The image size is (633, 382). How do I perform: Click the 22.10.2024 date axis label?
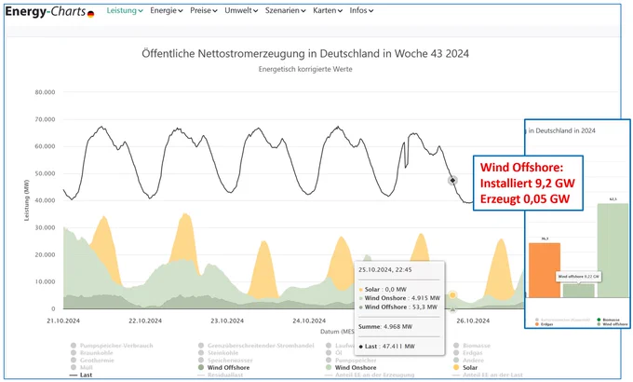click(x=145, y=321)
